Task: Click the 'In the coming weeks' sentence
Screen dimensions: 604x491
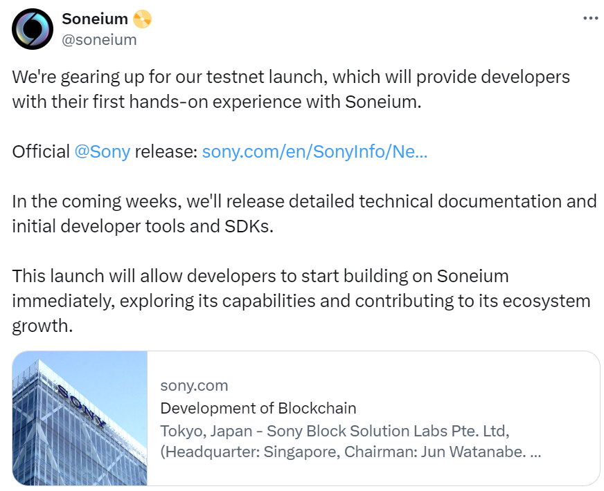Action: tap(304, 201)
